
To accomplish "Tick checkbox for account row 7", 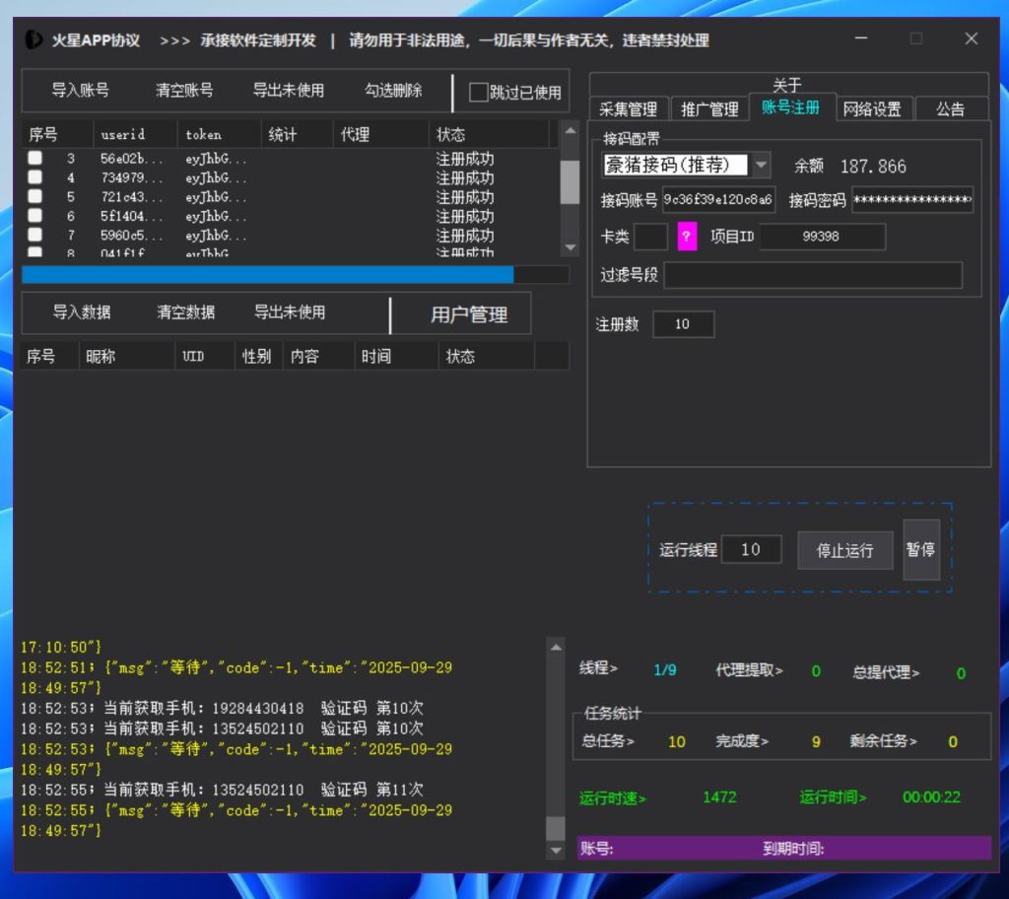I will [x=34, y=236].
